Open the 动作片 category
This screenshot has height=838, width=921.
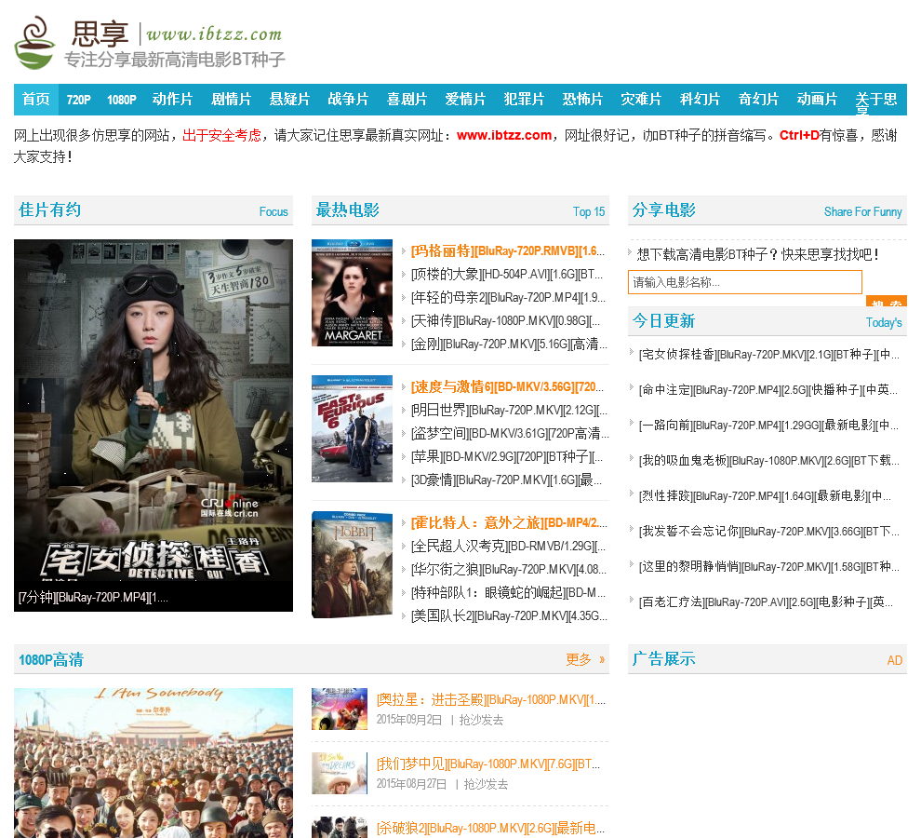(172, 100)
